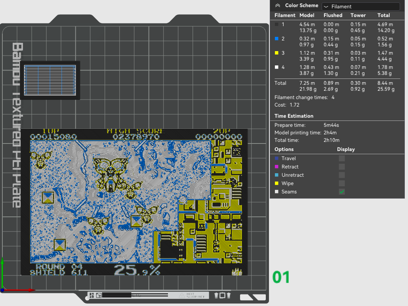
Task: Click the Seams white legend icon
Action: pos(276,192)
